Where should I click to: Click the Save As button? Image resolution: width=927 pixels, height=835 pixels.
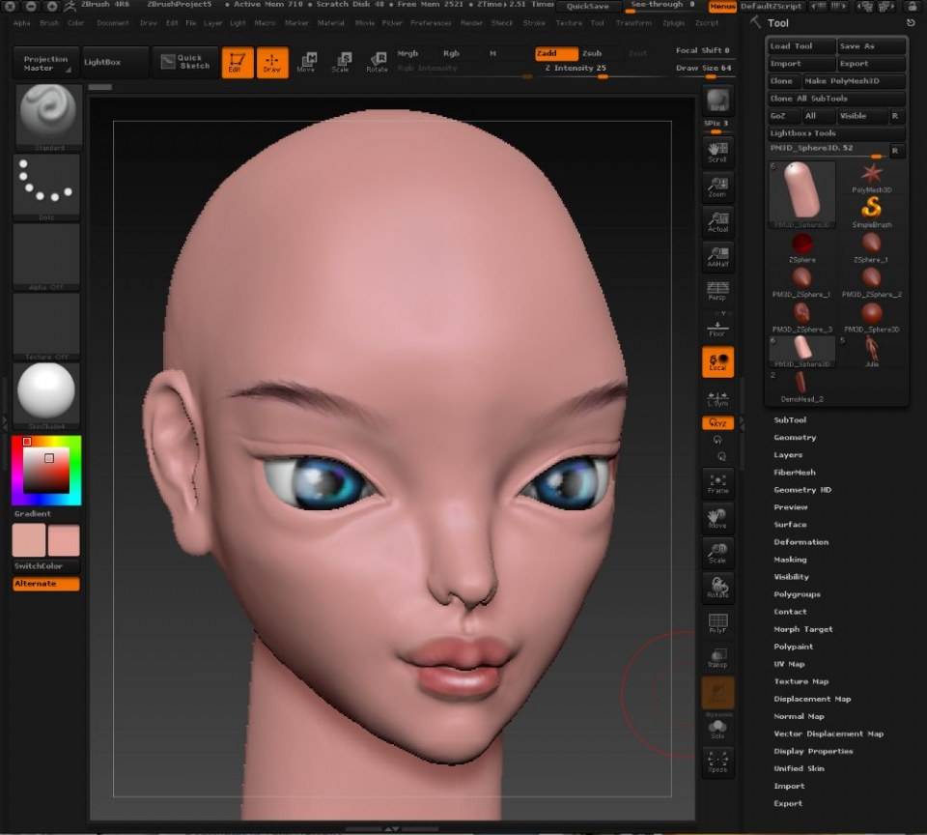click(x=871, y=46)
